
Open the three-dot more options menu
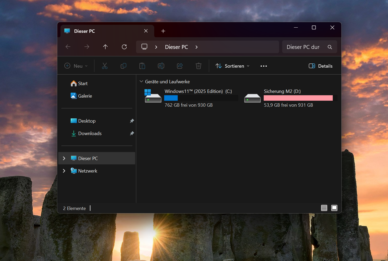click(264, 66)
